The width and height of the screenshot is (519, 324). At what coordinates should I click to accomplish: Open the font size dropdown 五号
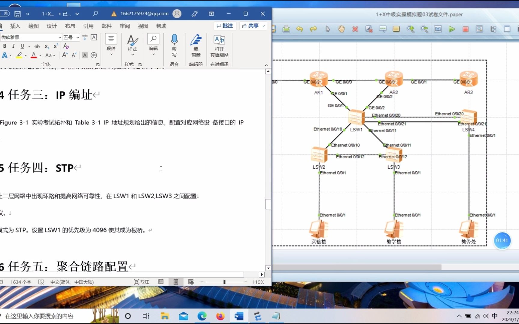77,37
